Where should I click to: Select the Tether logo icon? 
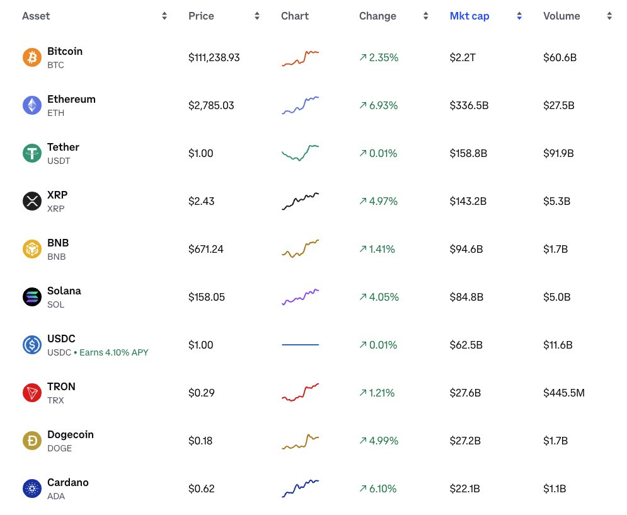pyautogui.click(x=32, y=153)
